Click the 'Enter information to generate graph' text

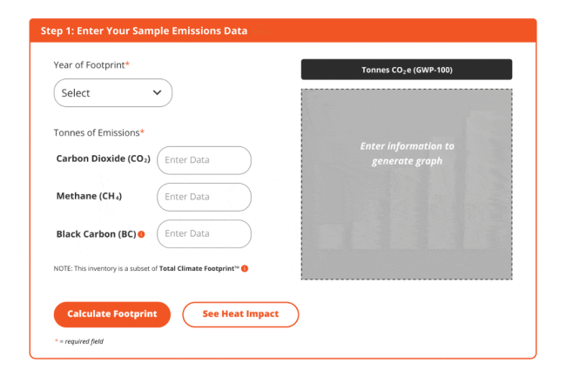pyautogui.click(x=407, y=153)
